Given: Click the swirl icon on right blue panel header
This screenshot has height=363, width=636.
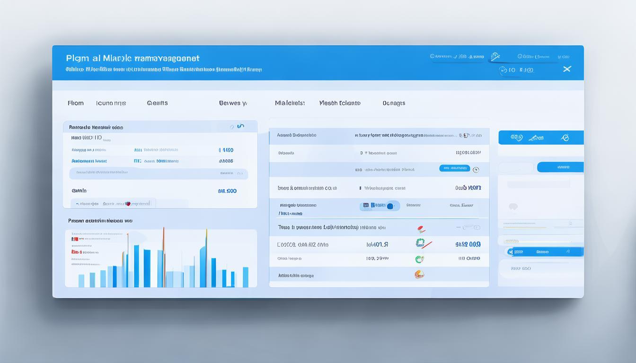Looking at the screenshot, I should (x=564, y=138).
